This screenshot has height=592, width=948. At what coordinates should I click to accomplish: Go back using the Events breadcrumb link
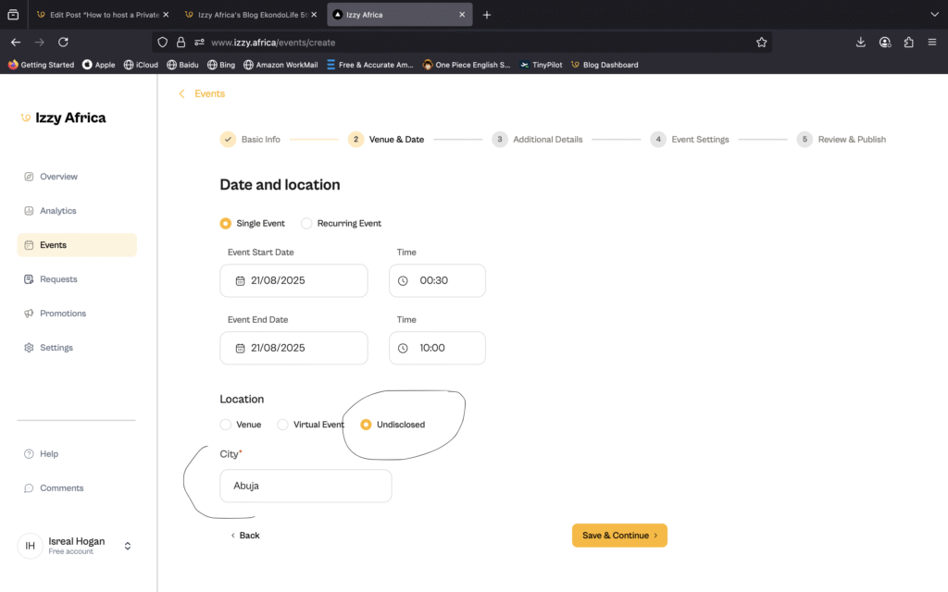[209, 93]
